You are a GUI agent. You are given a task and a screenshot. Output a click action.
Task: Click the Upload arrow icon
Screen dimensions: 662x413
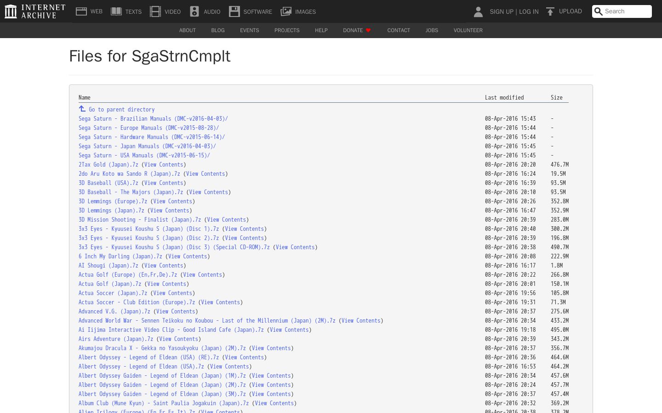tap(550, 11)
